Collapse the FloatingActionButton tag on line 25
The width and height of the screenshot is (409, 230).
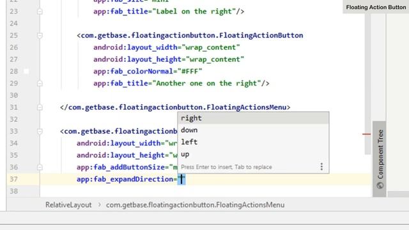[40, 36]
